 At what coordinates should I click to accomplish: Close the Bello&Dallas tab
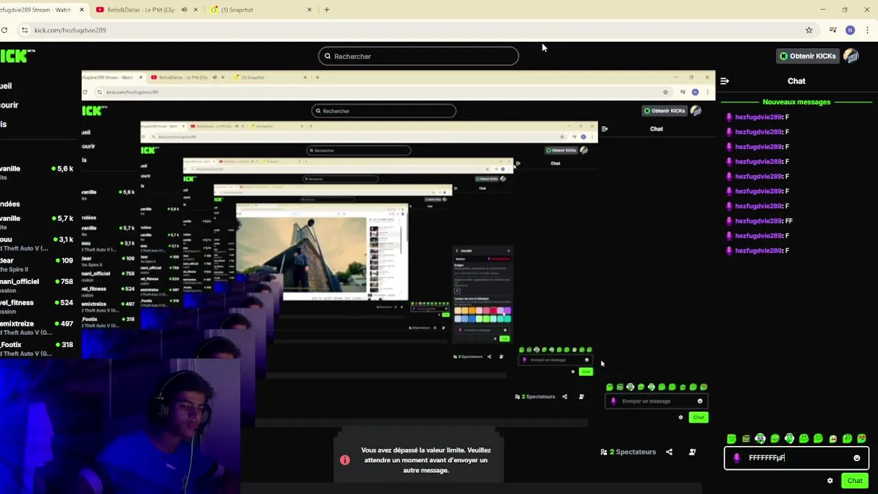(x=195, y=10)
